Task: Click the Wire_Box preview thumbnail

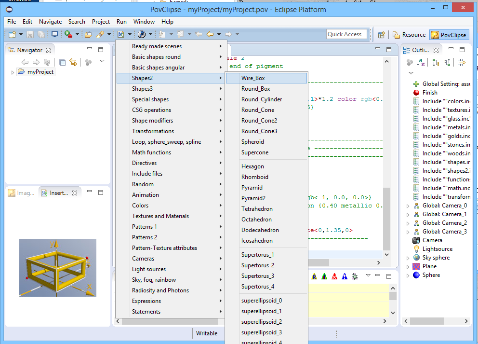Action: (58, 268)
